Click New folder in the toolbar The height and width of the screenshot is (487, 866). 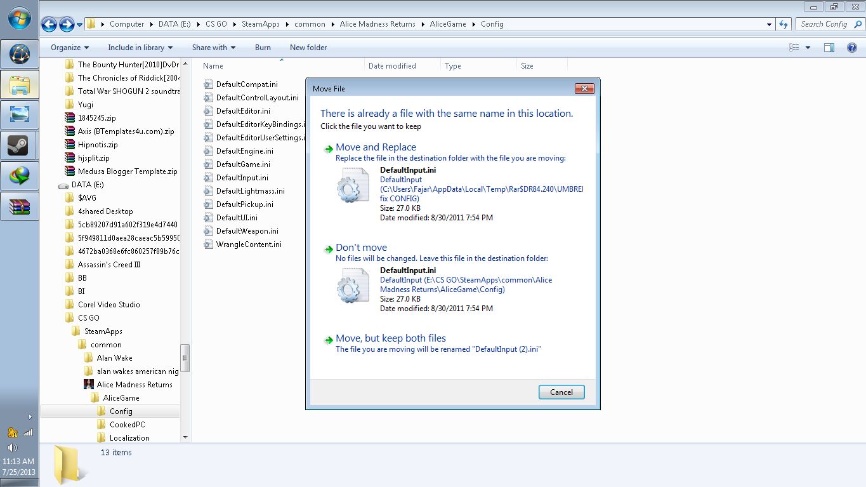tap(308, 48)
